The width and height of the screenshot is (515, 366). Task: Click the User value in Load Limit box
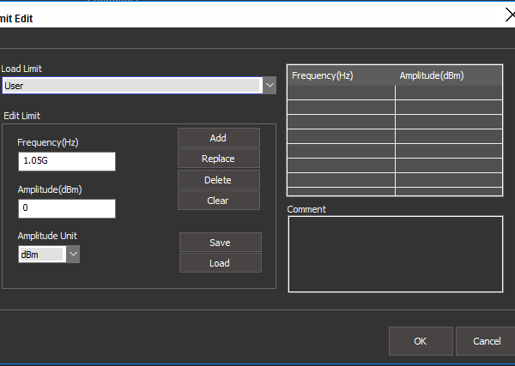[x=130, y=86]
